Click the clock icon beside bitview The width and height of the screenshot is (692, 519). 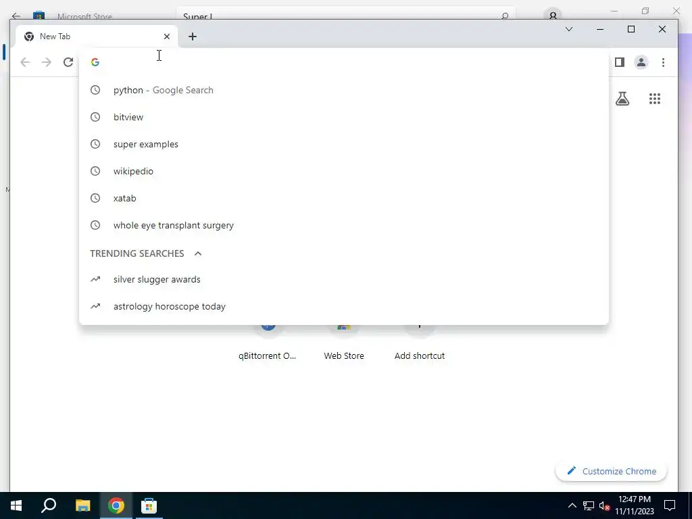click(95, 117)
